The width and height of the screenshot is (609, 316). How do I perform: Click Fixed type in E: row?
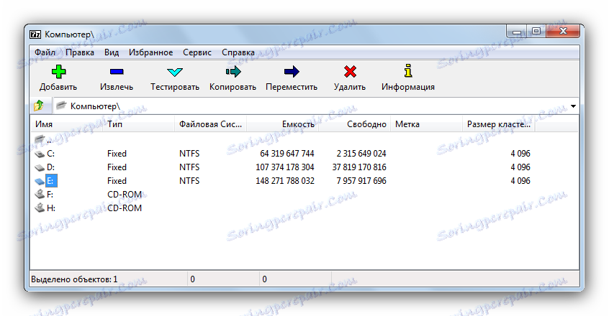pyautogui.click(x=117, y=181)
